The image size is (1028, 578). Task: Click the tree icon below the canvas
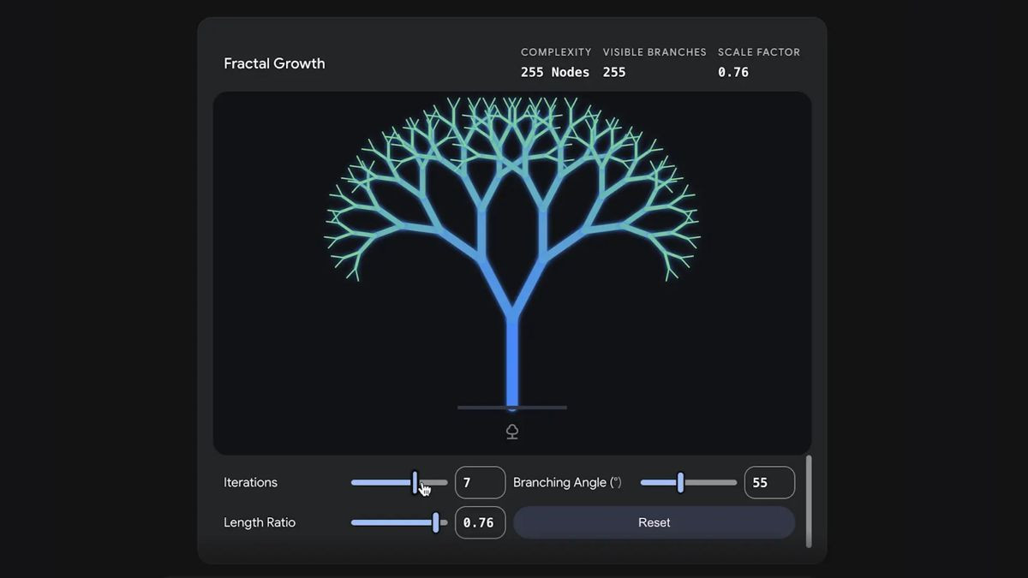click(511, 431)
